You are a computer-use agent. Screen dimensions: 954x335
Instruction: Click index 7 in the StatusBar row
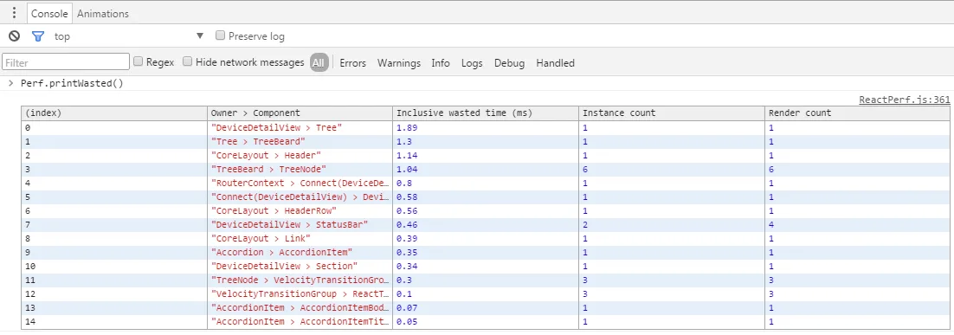(x=28, y=224)
